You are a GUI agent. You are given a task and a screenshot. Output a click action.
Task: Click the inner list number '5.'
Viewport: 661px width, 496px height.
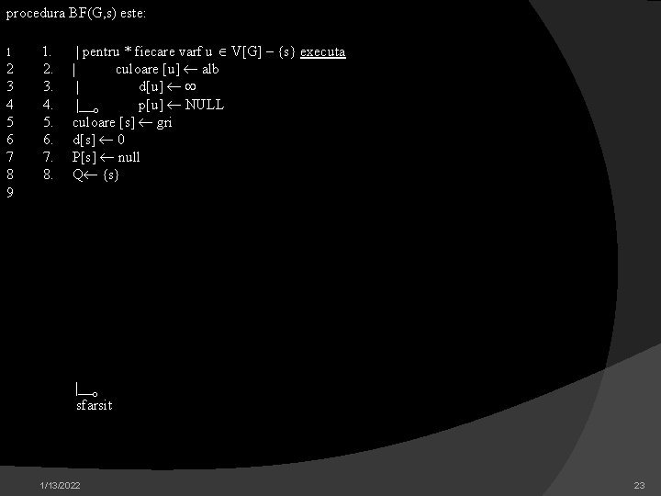coord(48,122)
